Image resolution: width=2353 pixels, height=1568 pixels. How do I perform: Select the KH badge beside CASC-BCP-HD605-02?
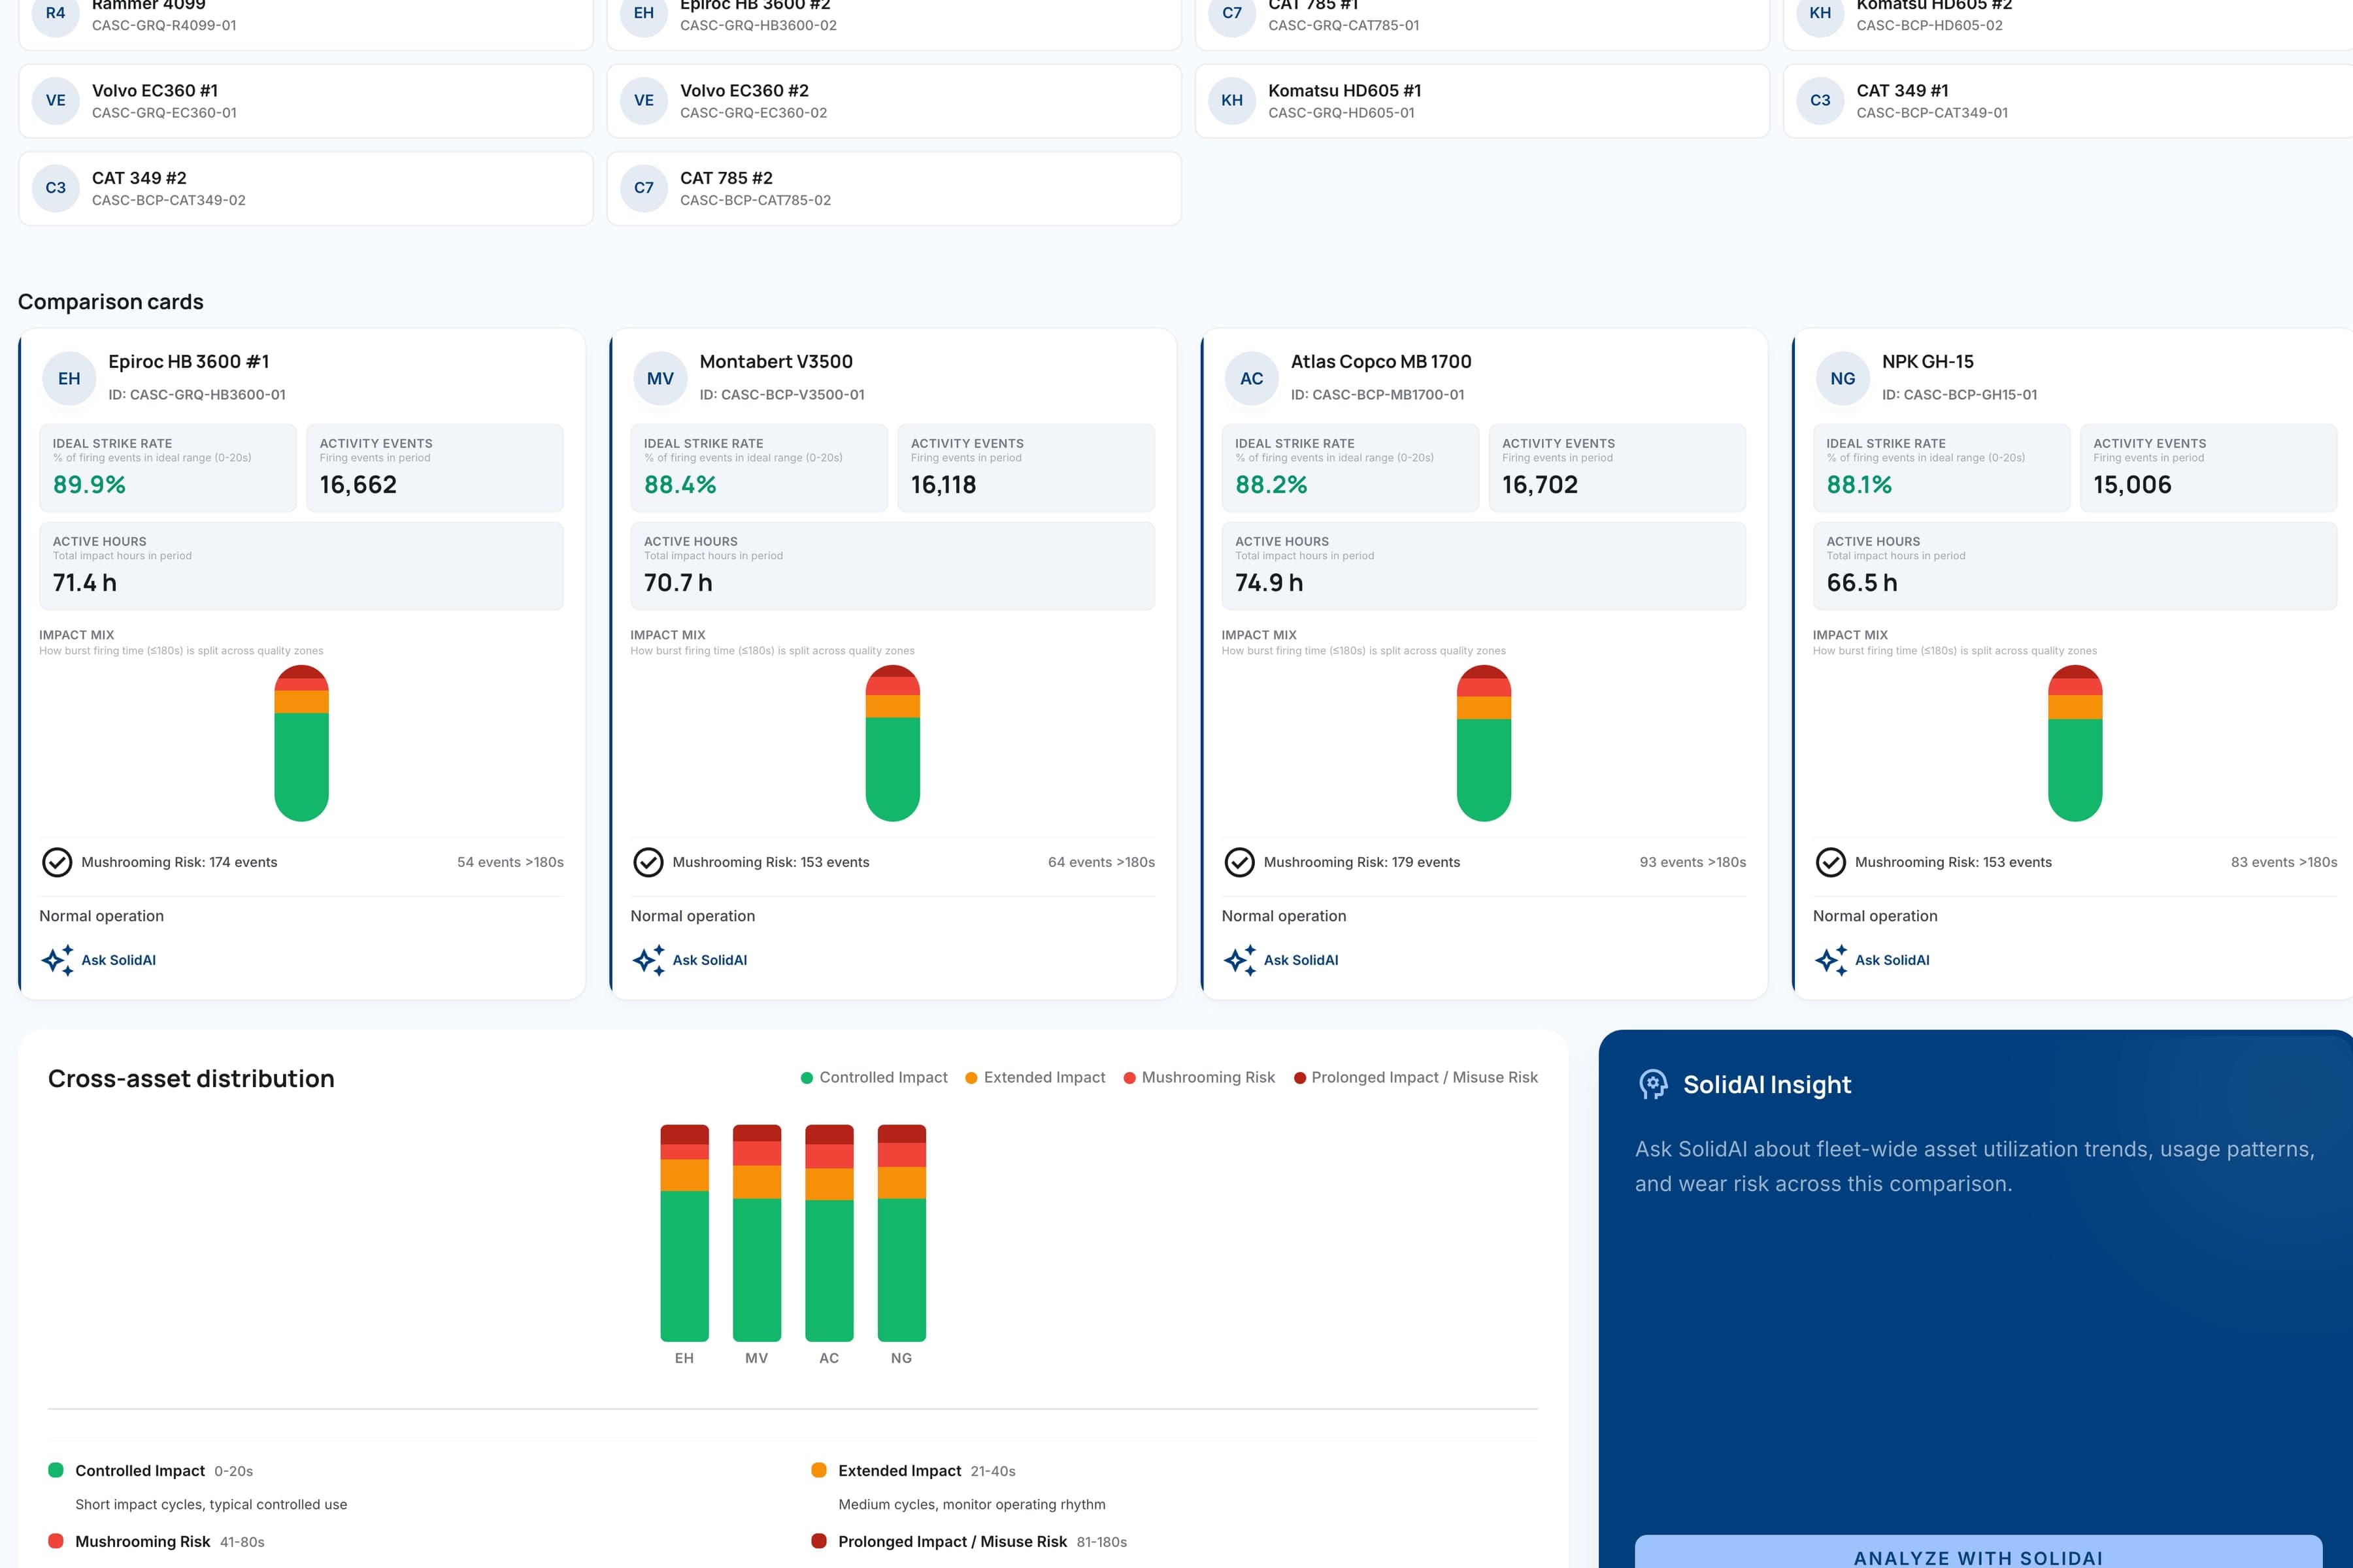[x=1821, y=14]
